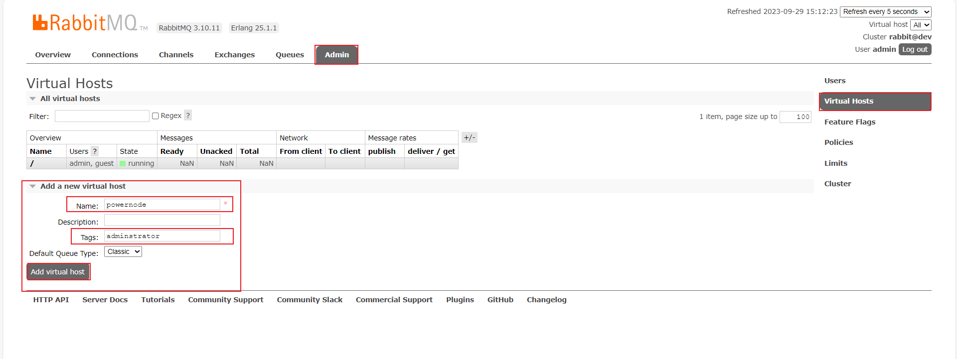This screenshot has width=957, height=359.
Task: Click the Log out button
Action: coord(915,49)
